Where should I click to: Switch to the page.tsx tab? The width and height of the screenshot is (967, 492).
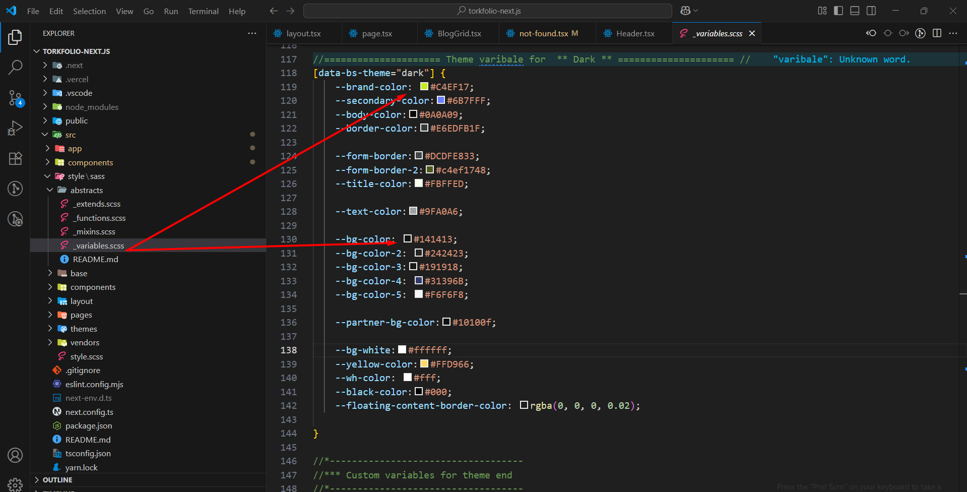click(379, 33)
